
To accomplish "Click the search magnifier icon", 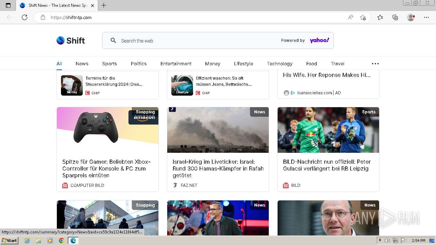I will (x=113, y=40).
